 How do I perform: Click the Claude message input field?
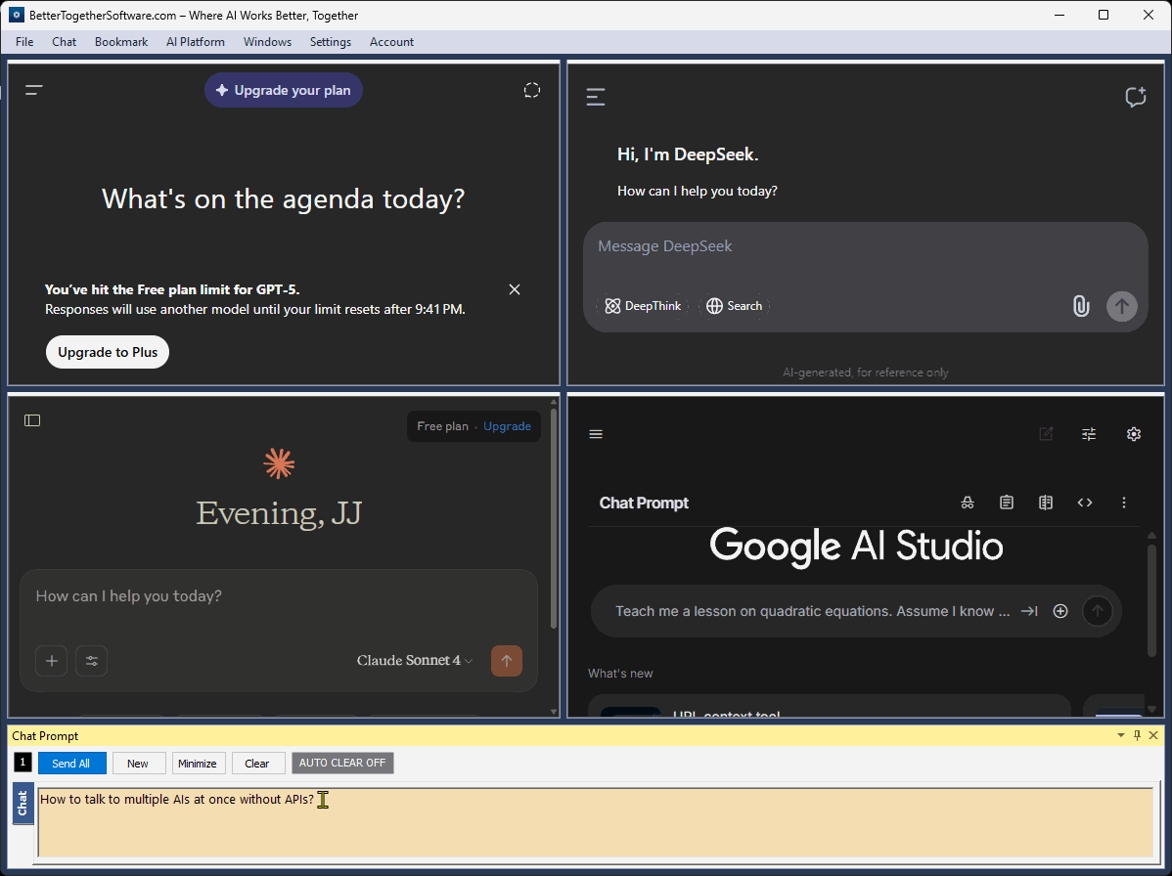point(278,596)
